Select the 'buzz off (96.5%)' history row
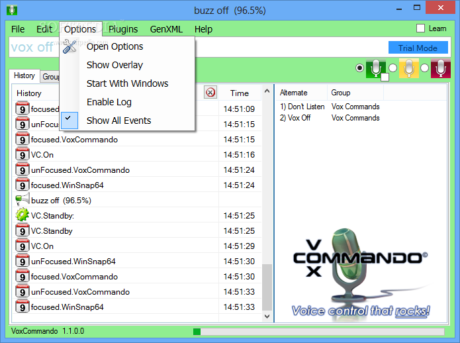 tap(138, 200)
